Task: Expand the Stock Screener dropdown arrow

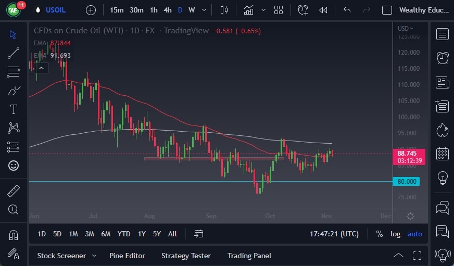Action: pyautogui.click(x=94, y=256)
